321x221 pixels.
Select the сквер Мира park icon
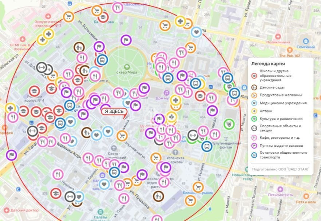127,67
